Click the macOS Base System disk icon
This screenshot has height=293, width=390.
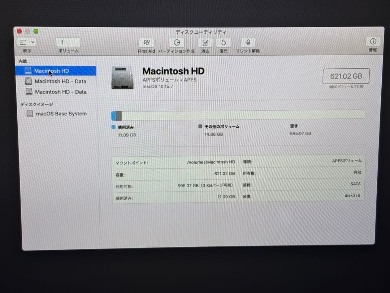[30, 114]
